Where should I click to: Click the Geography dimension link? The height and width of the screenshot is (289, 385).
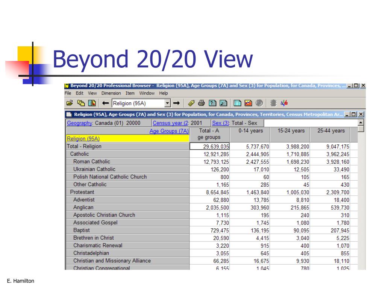pos(80,123)
